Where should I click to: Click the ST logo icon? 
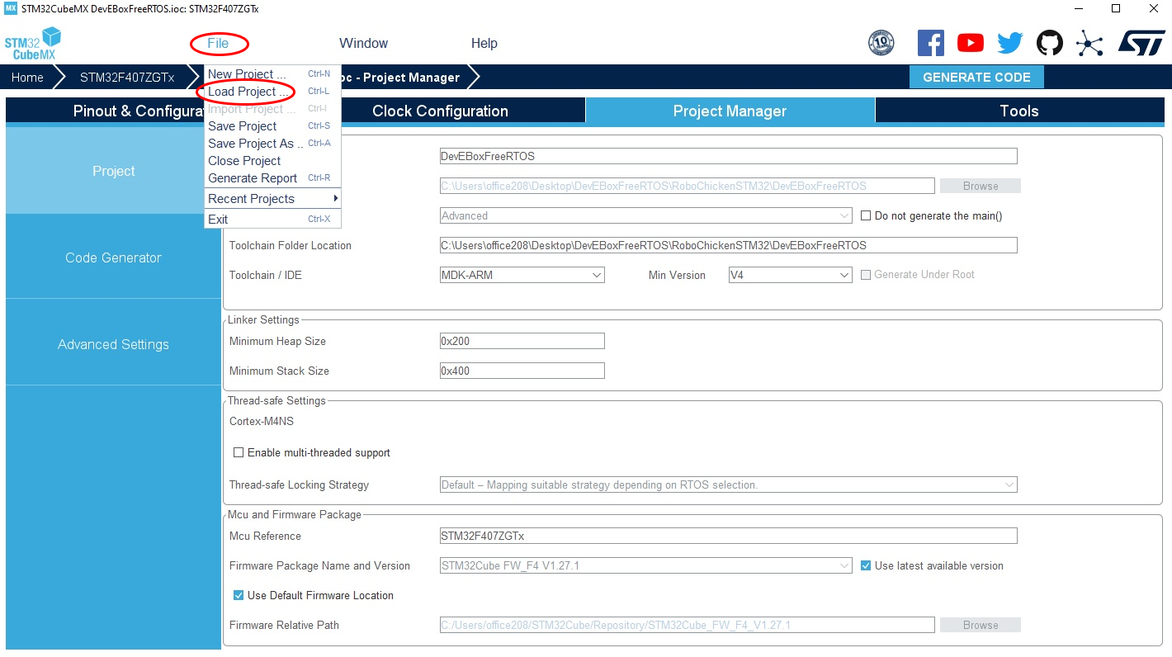click(1141, 43)
